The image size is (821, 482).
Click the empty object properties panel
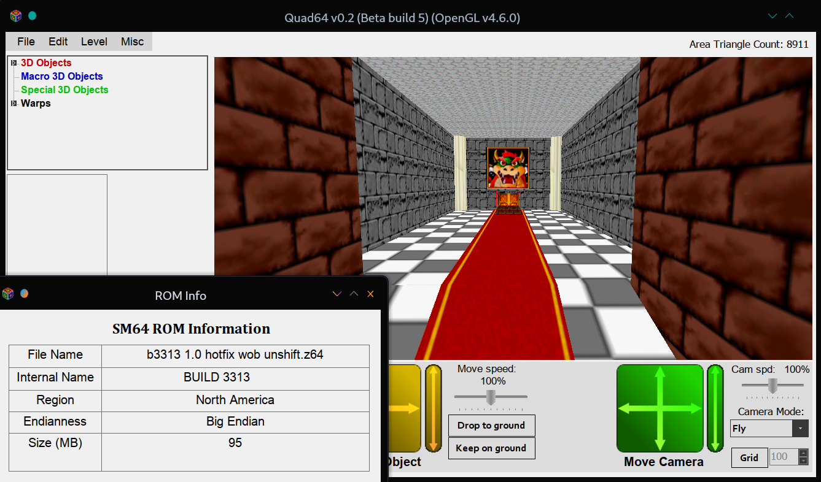(x=57, y=225)
